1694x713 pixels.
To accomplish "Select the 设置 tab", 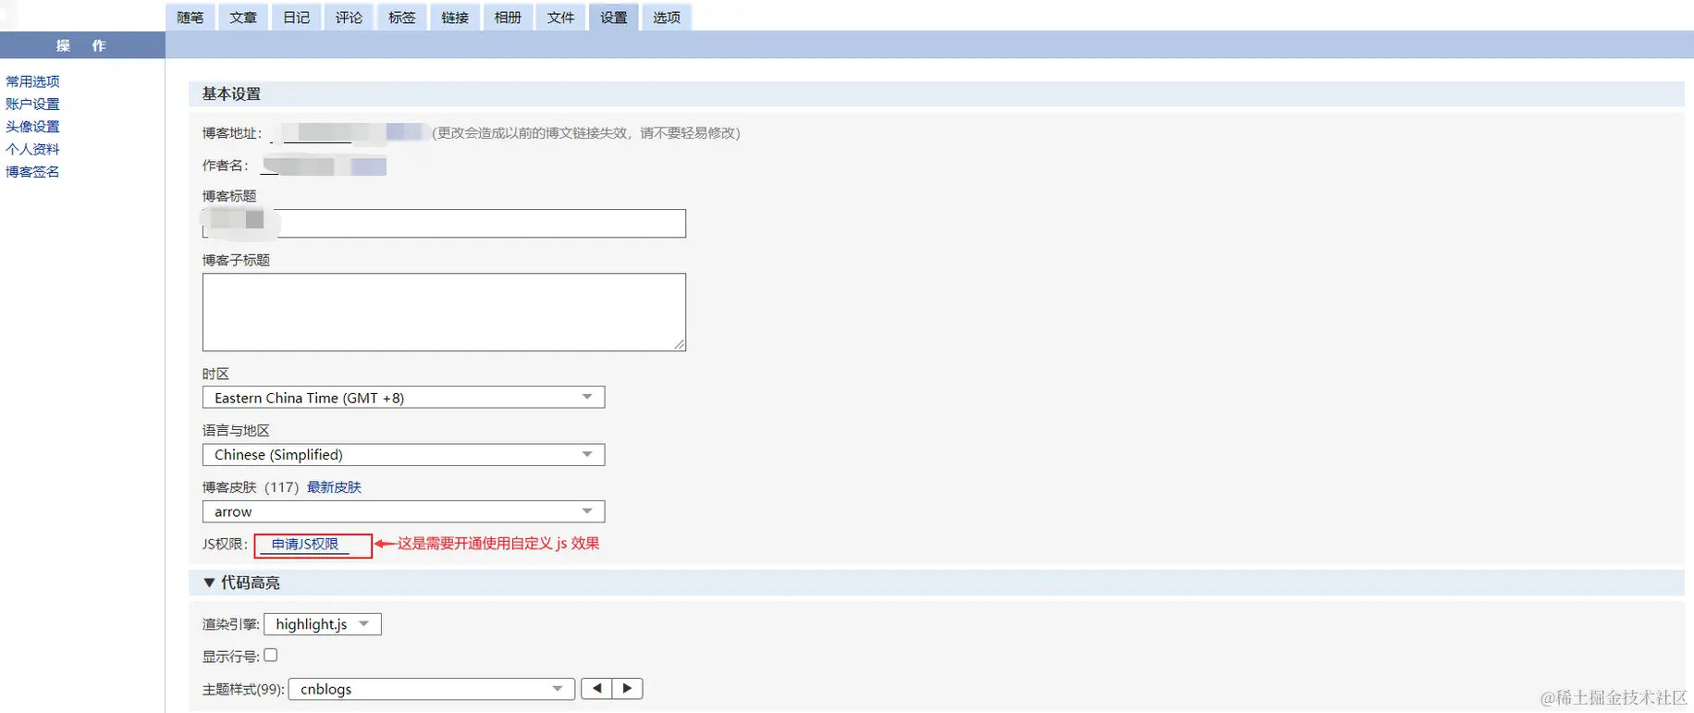I will click(x=613, y=17).
